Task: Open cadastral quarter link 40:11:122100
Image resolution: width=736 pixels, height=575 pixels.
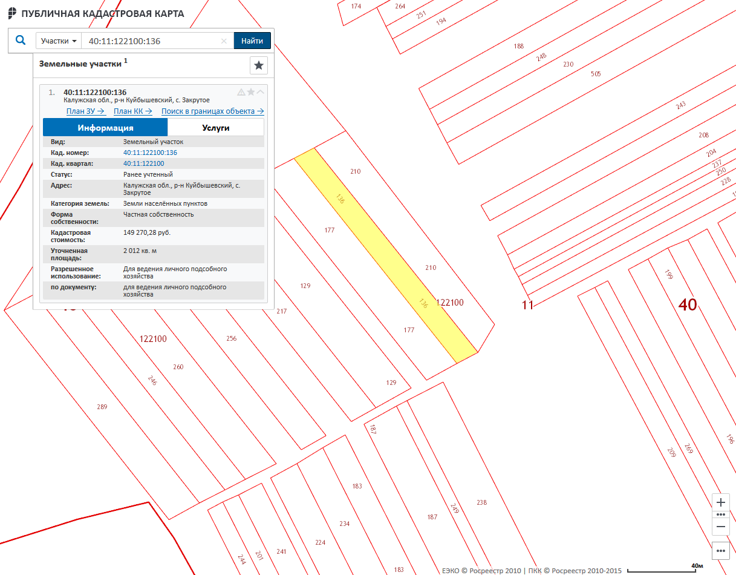Action: pyautogui.click(x=143, y=163)
